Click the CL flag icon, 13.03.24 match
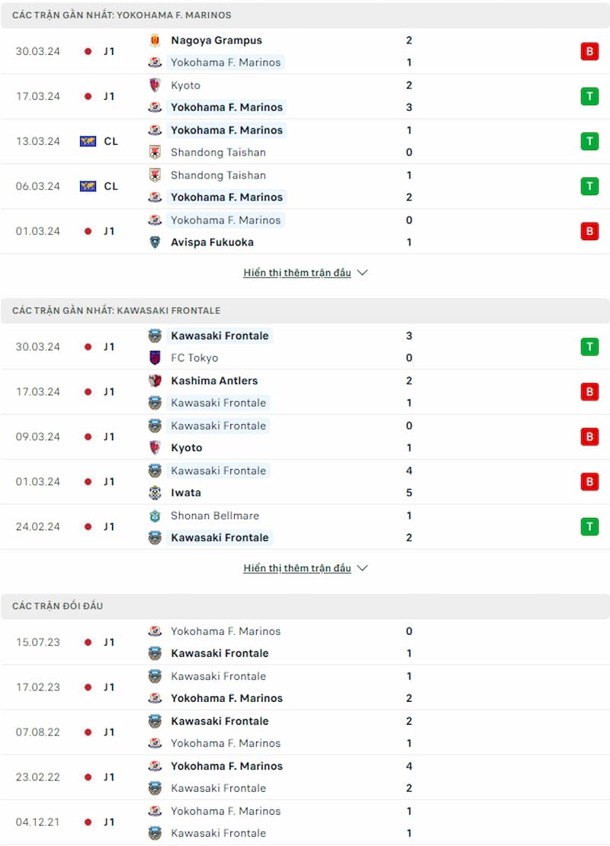610x846 pixels. click(88, 141)
